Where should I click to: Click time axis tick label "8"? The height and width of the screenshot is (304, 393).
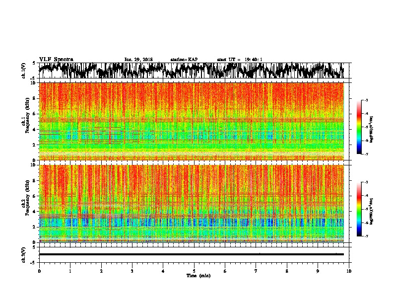(287, 271)
